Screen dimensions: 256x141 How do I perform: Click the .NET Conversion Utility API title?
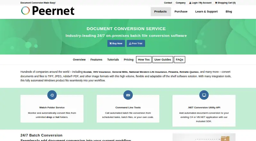coord(204,107)
